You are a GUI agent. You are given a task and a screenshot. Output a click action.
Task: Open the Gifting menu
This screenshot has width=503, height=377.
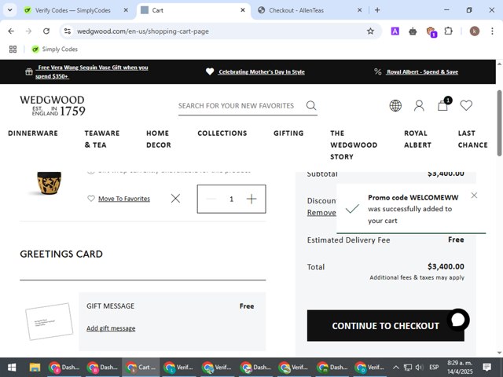288,133
